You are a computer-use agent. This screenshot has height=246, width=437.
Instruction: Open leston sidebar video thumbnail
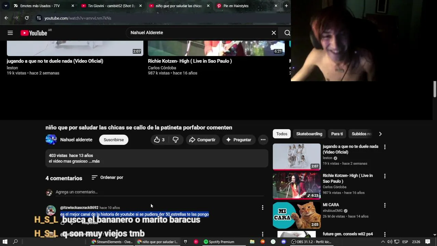tap(297, 156)
